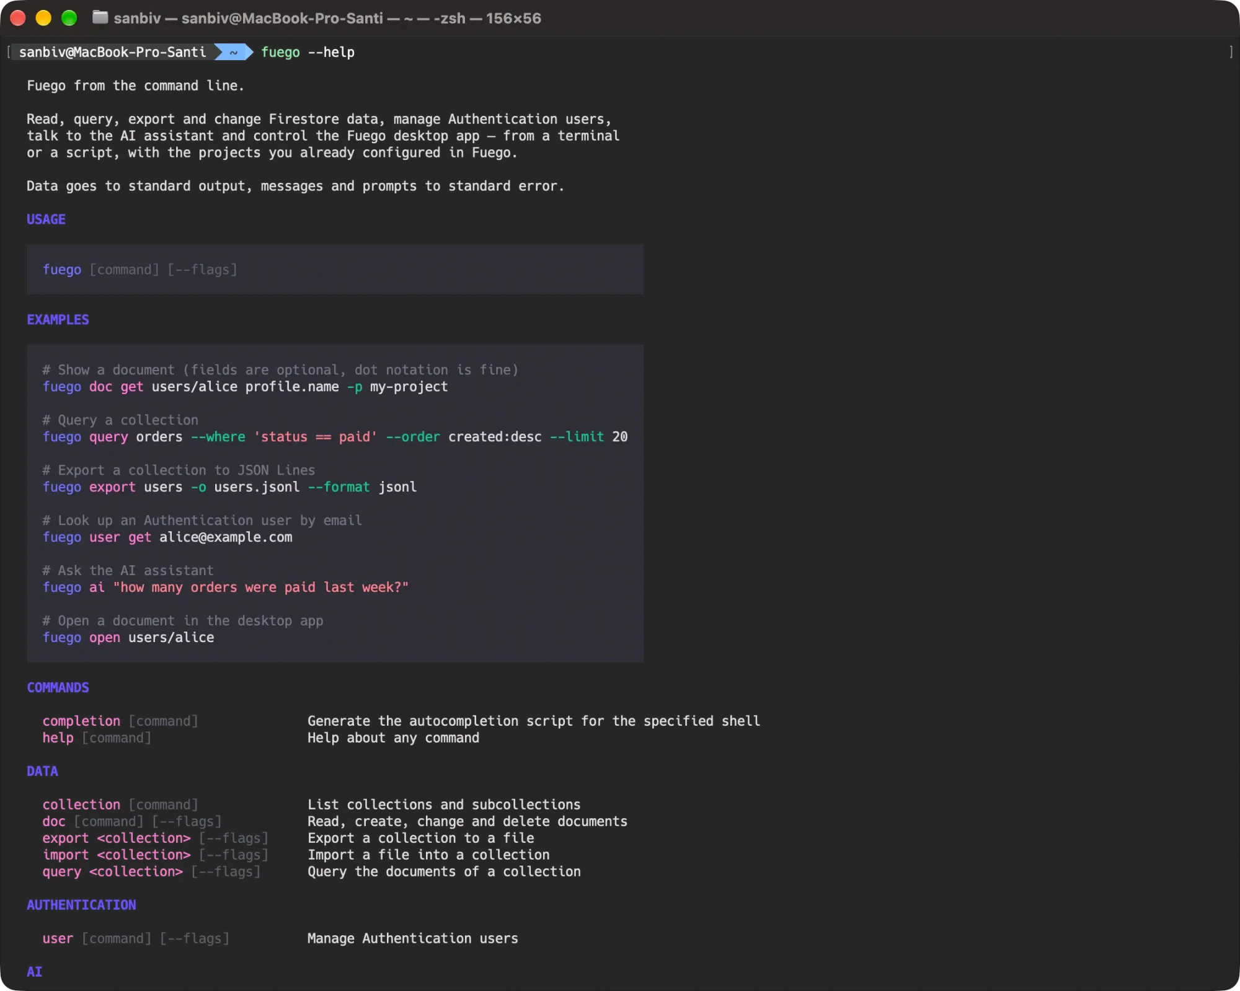Click the comment '# Export a collection to JSON Lines'
Screen dimensions: 1240x991
click(x=179, y=470)
